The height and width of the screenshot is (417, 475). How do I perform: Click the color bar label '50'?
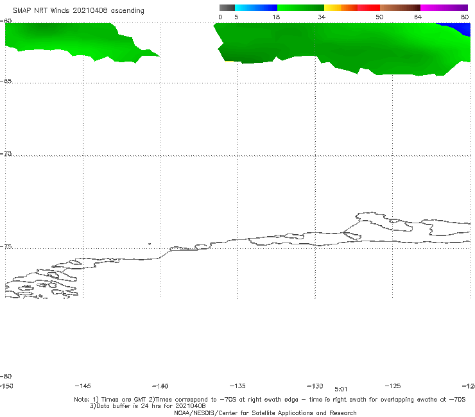pos(379,17)
